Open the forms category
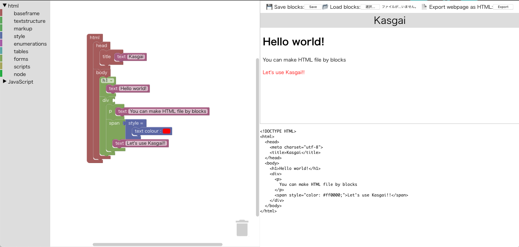 click(21, 59)
